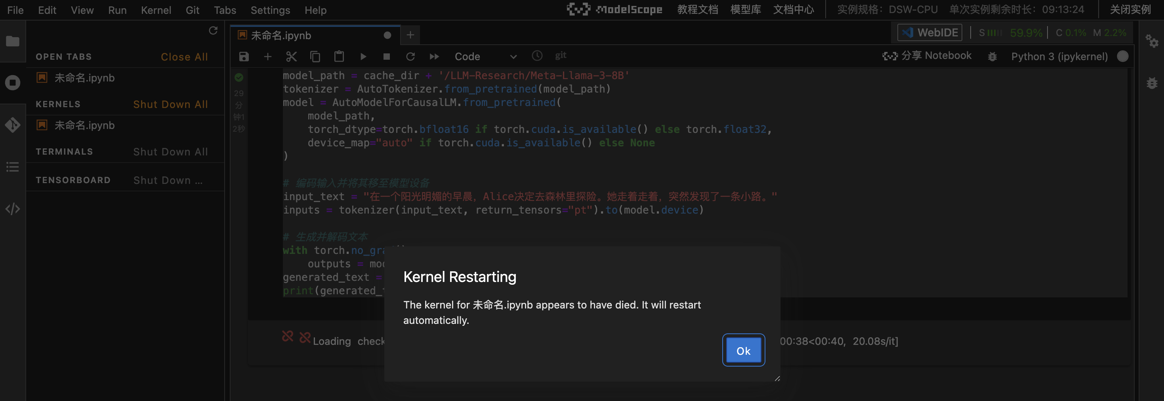Viewport: 1164px width, 401px height.
Task: Open the file browser sidebar panel
Action: 13,41
